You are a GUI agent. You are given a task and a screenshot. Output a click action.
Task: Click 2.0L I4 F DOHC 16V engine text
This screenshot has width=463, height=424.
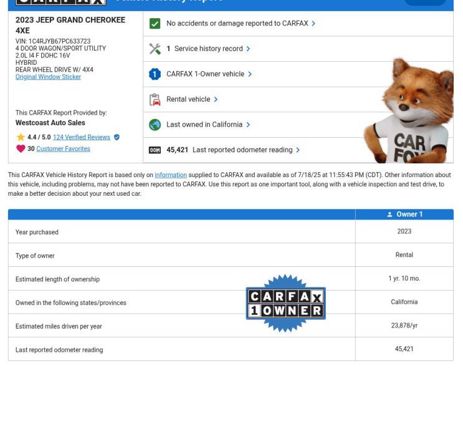pyautogui.click(x=42, y=55)
